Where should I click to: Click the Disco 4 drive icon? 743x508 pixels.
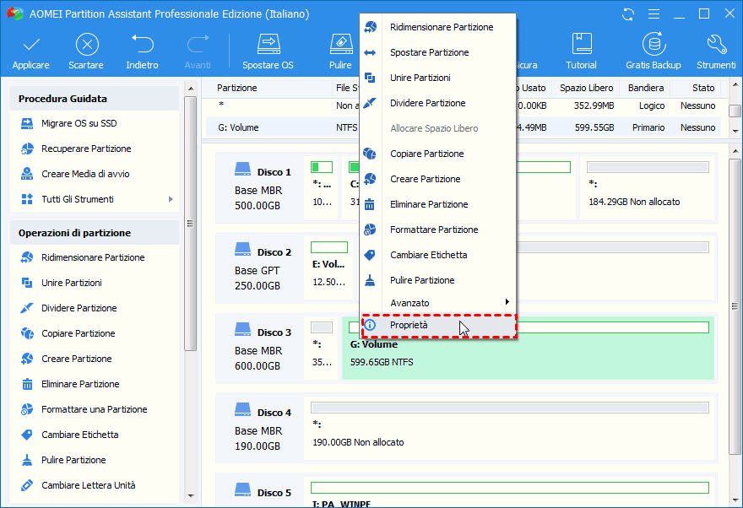coord(242,408)
